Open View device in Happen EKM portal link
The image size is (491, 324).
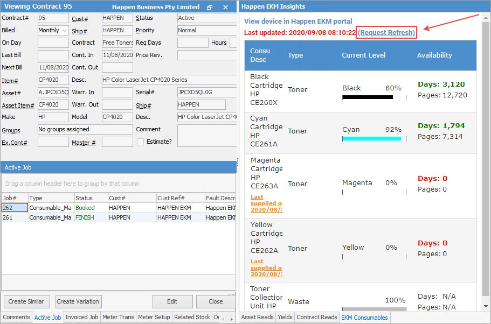coord(298,22)
